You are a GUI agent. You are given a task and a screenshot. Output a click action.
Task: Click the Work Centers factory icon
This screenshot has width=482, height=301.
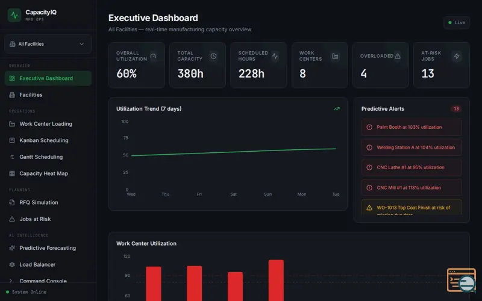335,56
